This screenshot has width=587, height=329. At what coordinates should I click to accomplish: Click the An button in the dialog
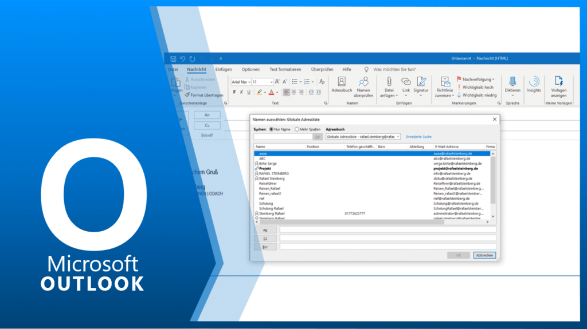(x=265, y=230)
